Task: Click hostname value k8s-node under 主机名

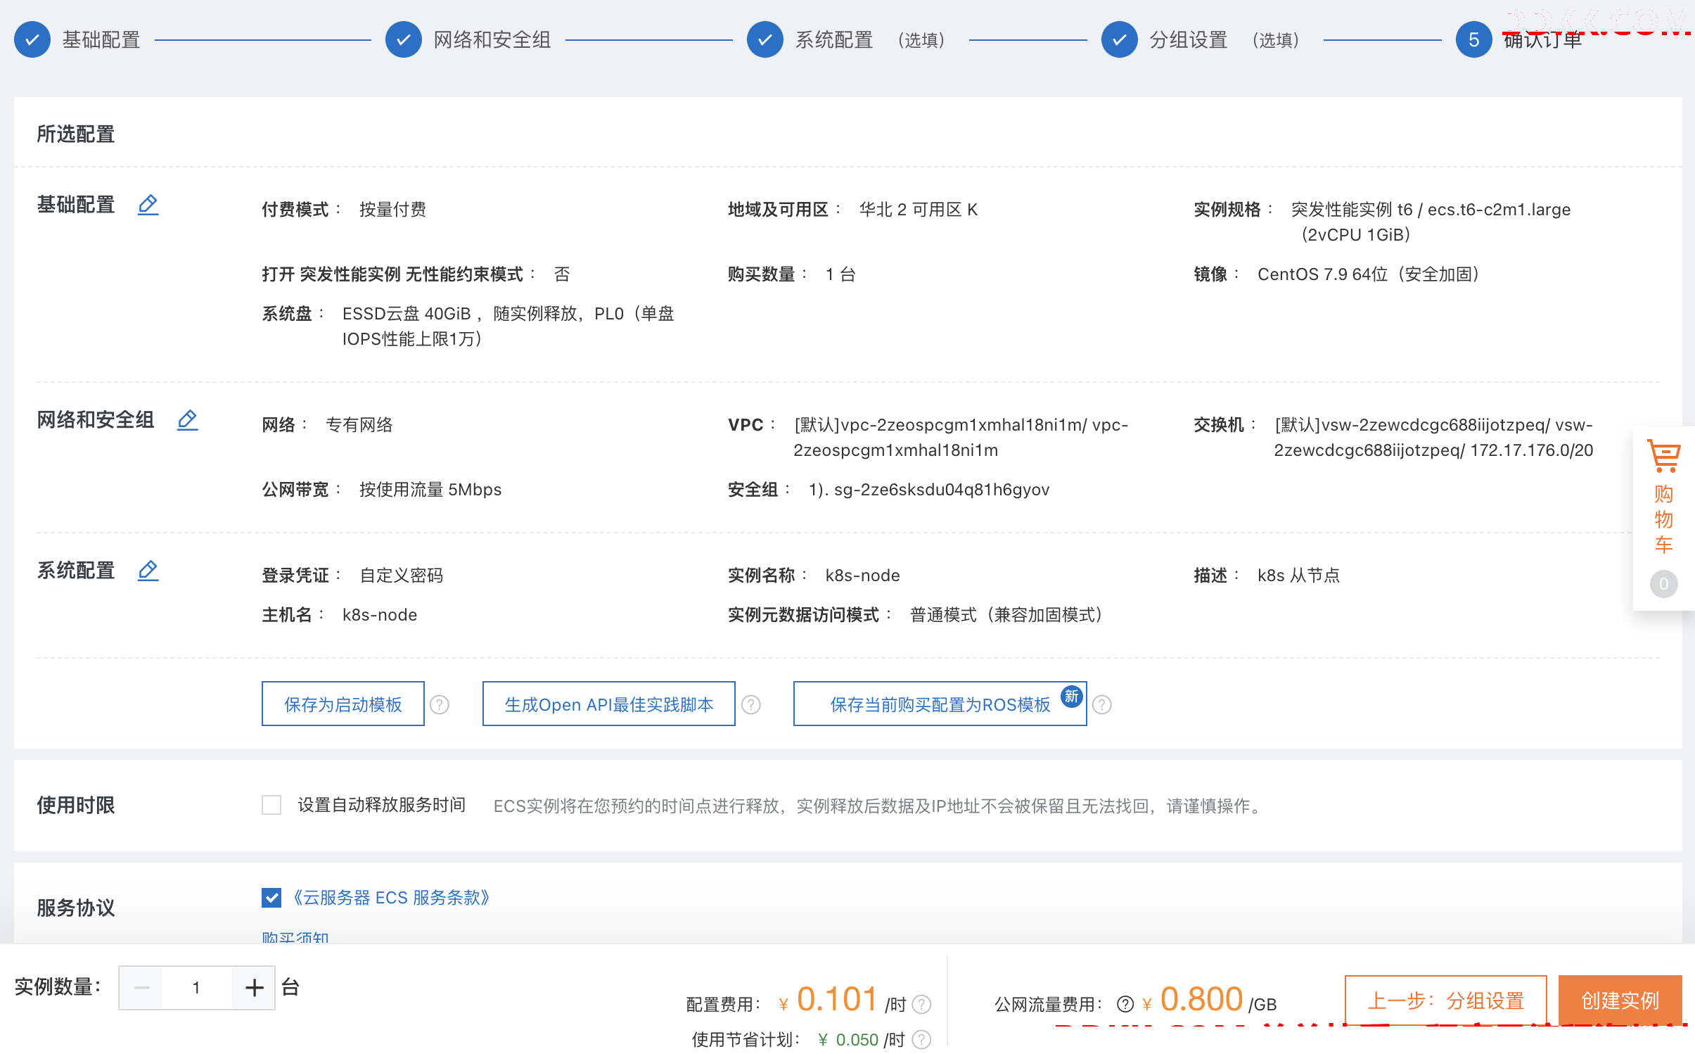Action: coord(380,615)
